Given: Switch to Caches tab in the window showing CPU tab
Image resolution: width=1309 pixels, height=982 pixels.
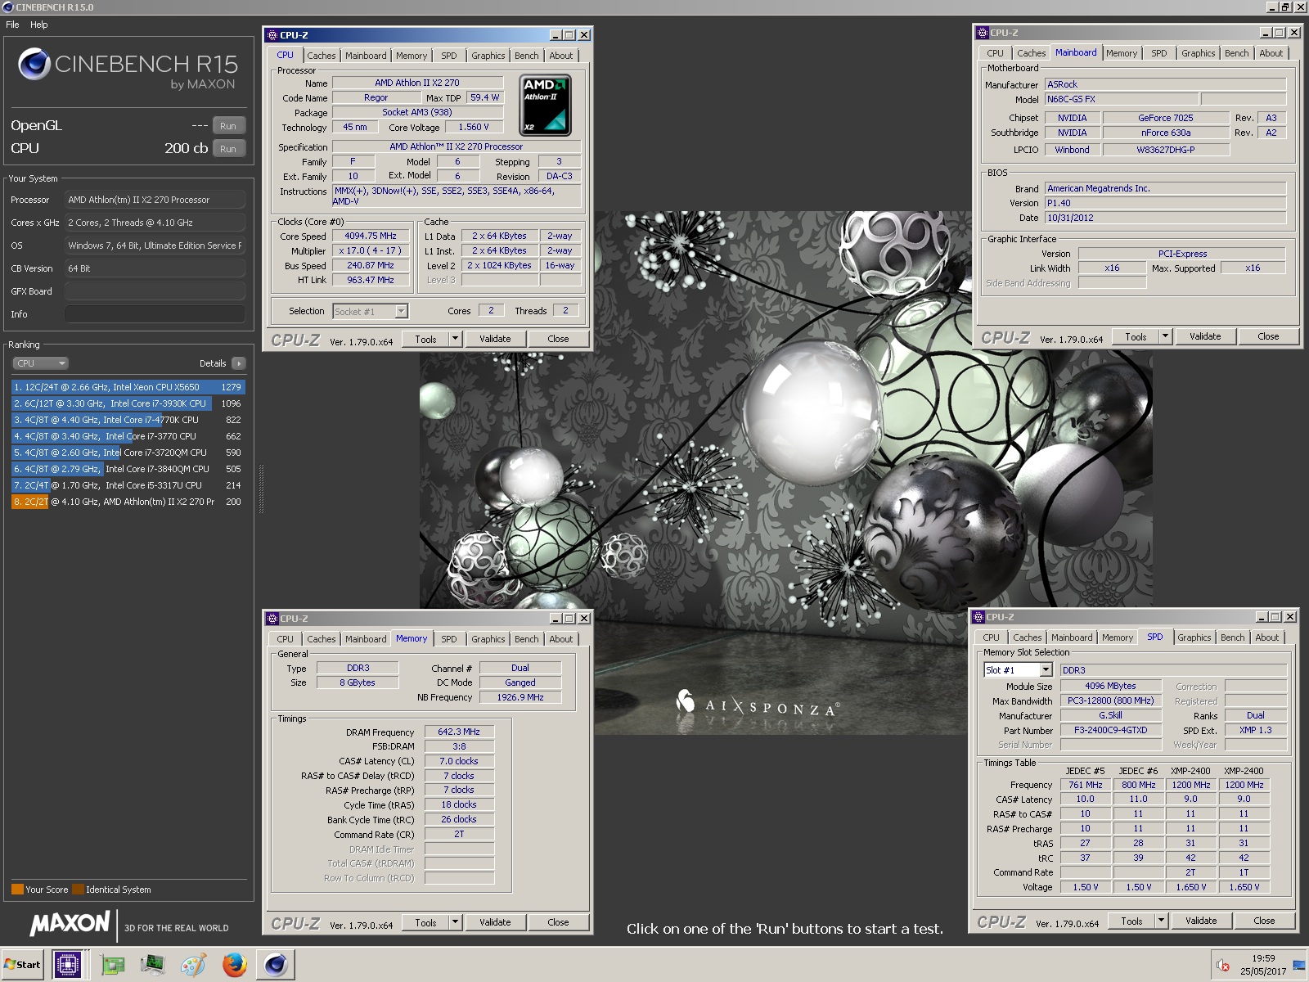Looking at the screenshot, I should [x=322, y=56].
